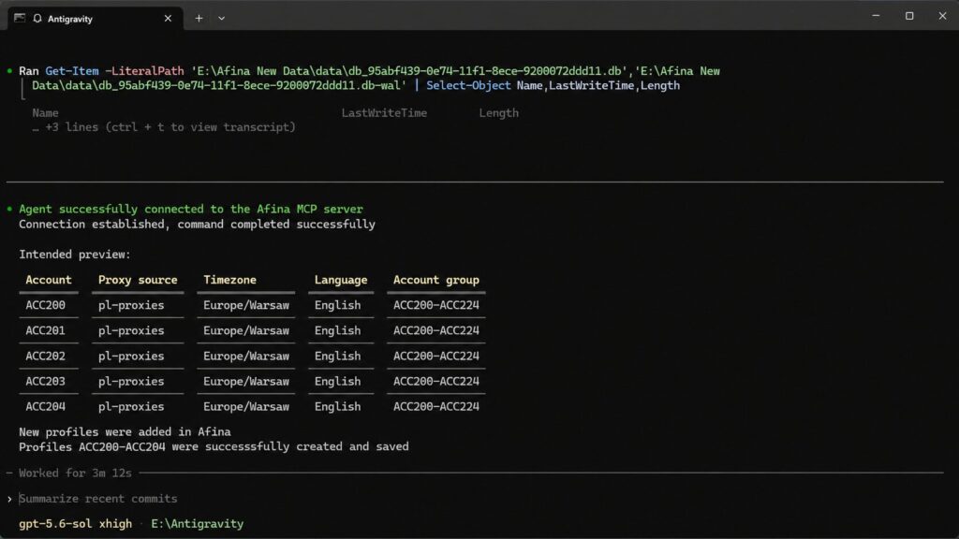Click 'pl-proxies' in the ACC202 row
This screenshot has height=539, width=959.
tap(131, 356)
